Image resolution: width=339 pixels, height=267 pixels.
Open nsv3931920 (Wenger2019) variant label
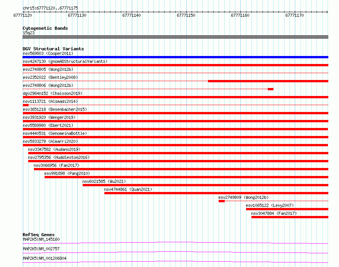click(x=49, y=117)
